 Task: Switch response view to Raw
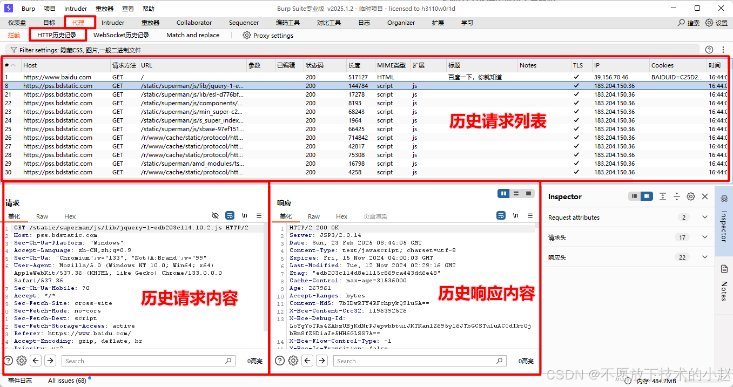(x=314, y=216)
